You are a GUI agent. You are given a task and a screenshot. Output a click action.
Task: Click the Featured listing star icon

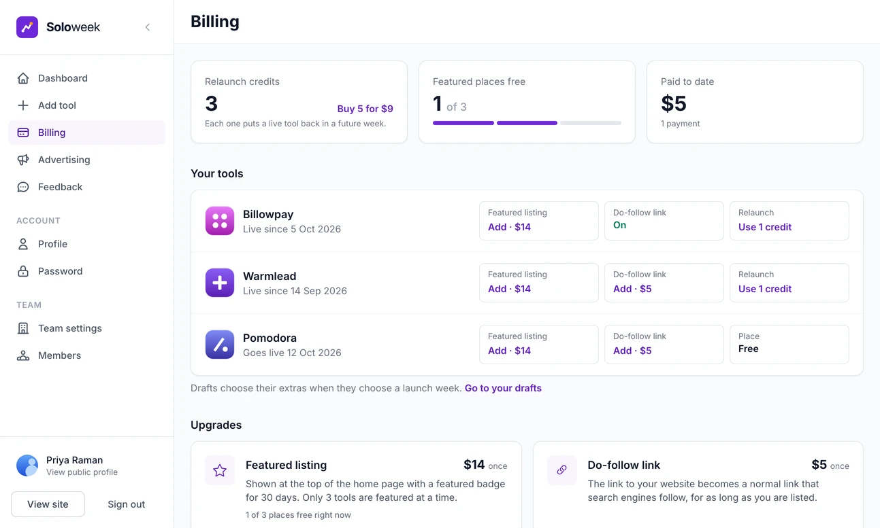tap(220, 470)
